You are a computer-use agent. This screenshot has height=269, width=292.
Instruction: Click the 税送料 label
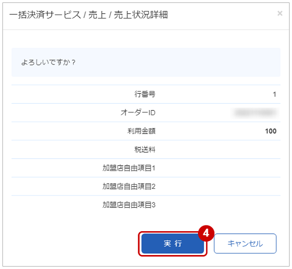(145, 150)
